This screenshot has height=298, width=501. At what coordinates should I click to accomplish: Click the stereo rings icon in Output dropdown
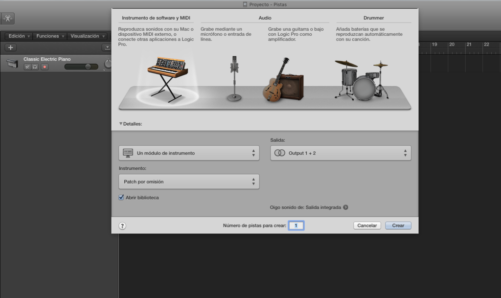(279, 153)
